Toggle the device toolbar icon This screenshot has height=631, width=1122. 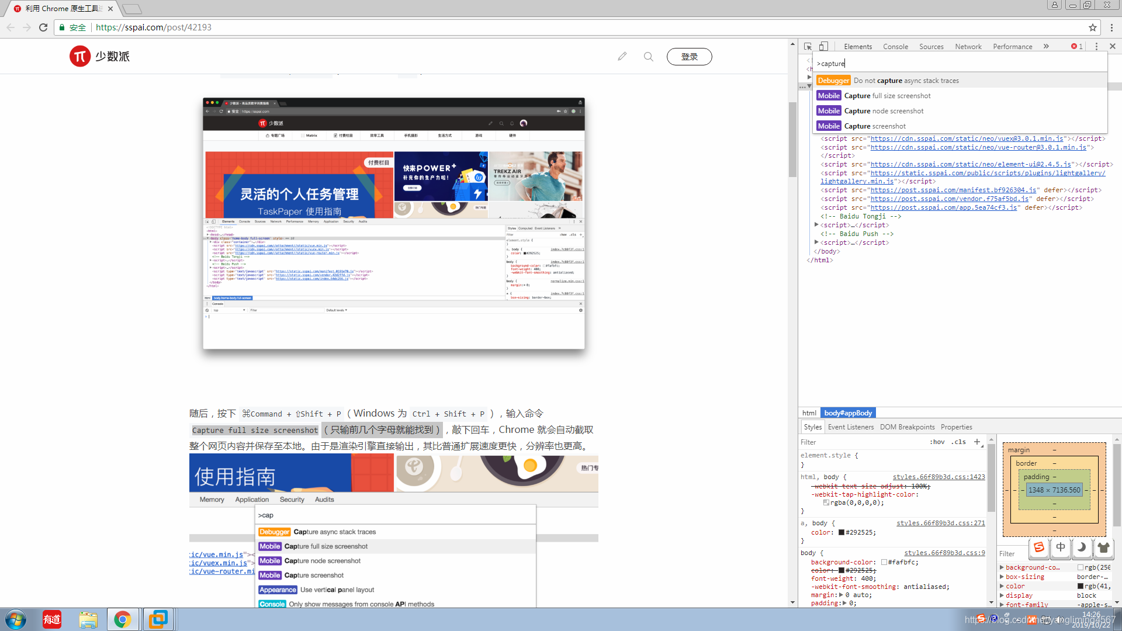click(x=823, y=46)
